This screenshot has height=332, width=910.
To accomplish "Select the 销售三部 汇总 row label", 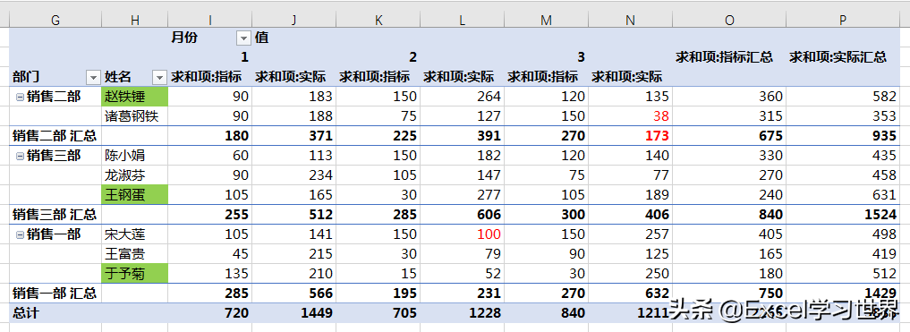I will 55,215.
